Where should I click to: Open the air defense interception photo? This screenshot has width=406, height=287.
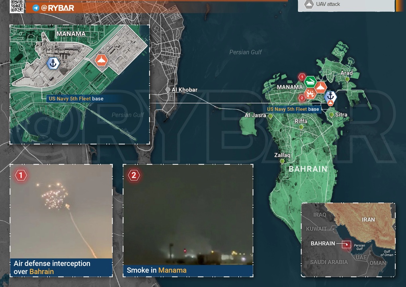coord(61,211)
